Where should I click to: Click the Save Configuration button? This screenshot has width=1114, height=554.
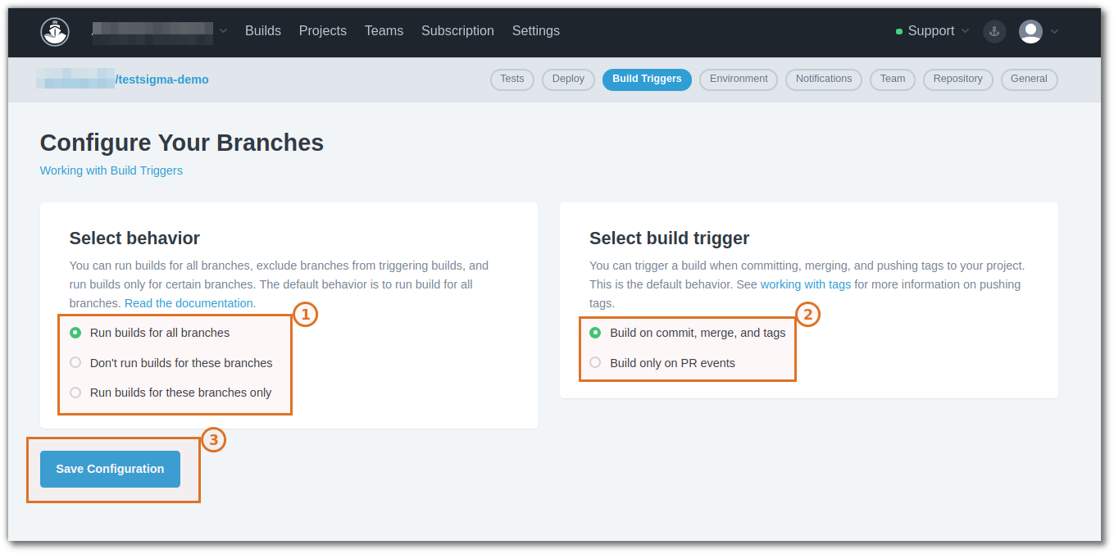(109, 469)
